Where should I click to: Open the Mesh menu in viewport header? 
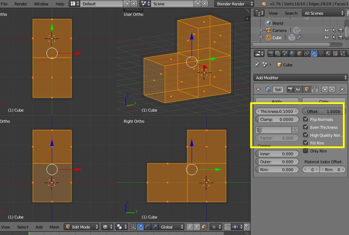54,227
